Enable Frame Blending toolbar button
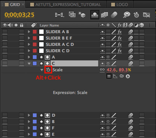156x138 pixels. pyautogui.click(x=104, y=15)
